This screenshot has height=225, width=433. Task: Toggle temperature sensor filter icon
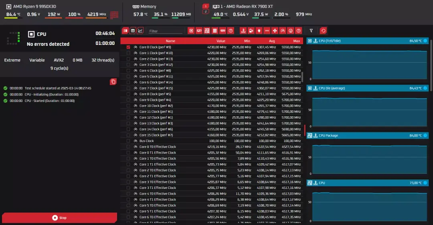(x=243, y=30)
